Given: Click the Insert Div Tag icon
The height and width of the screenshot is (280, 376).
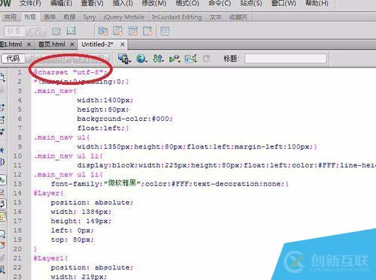Looking at the screenshot, I should [x=56, y=31].
